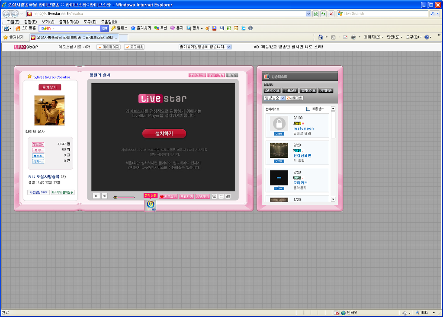Select the 나도스타 menu tab
This screenshot has width=443, height=317.
(290, 90)
